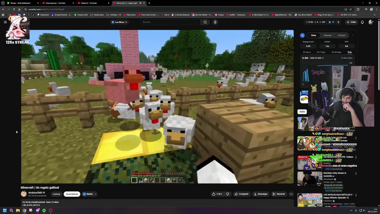Open options for Happy Wheels video
This screenshot has height=214, width=380.
356,195
